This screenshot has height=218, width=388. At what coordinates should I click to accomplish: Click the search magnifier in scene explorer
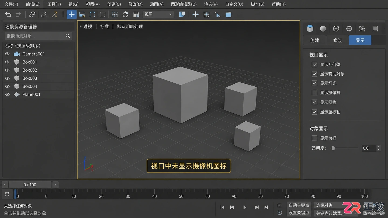click(x=68, y=36)
